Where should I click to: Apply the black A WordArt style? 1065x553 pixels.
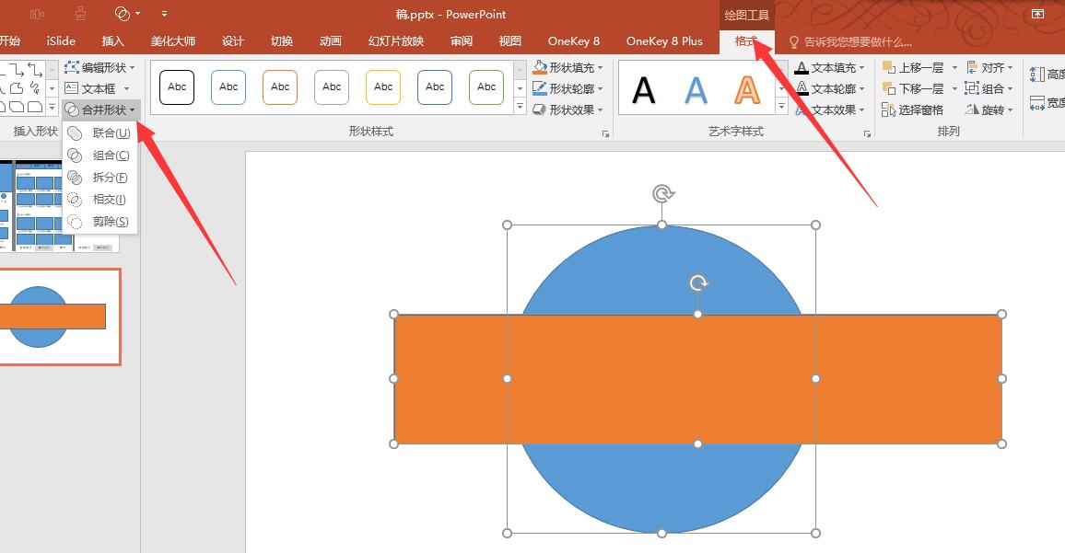click(x=644, y=89)
